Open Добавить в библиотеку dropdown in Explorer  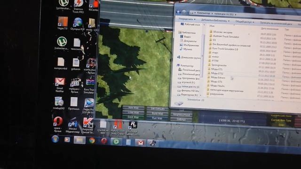pos(215,20)
